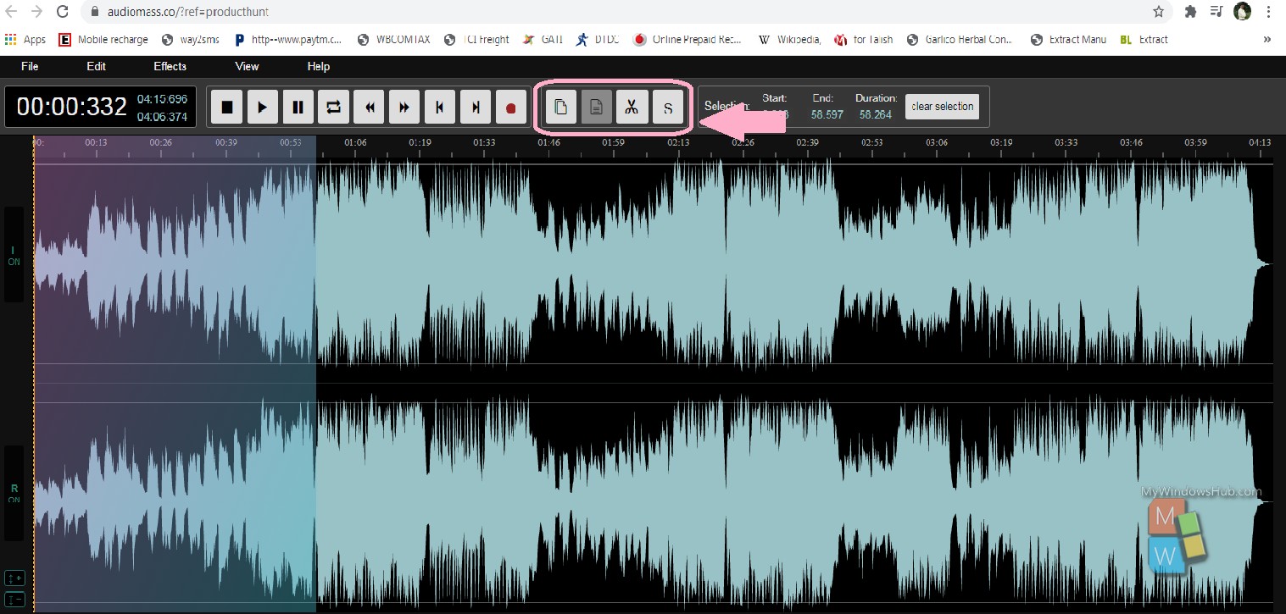This screenshot has width=1286, height=614.
Task: Click the selection End value 58.597
Action: [x=827, y=114]
